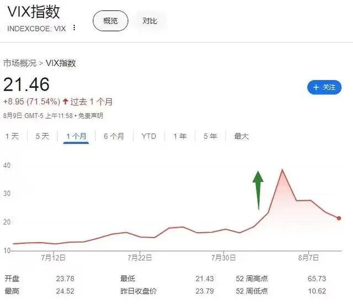Click the INDEXCBOE: VIX ticker label
Viewport: 353px width, 304px height.
point(36,29)
